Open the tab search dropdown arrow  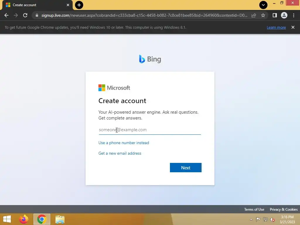263,5
